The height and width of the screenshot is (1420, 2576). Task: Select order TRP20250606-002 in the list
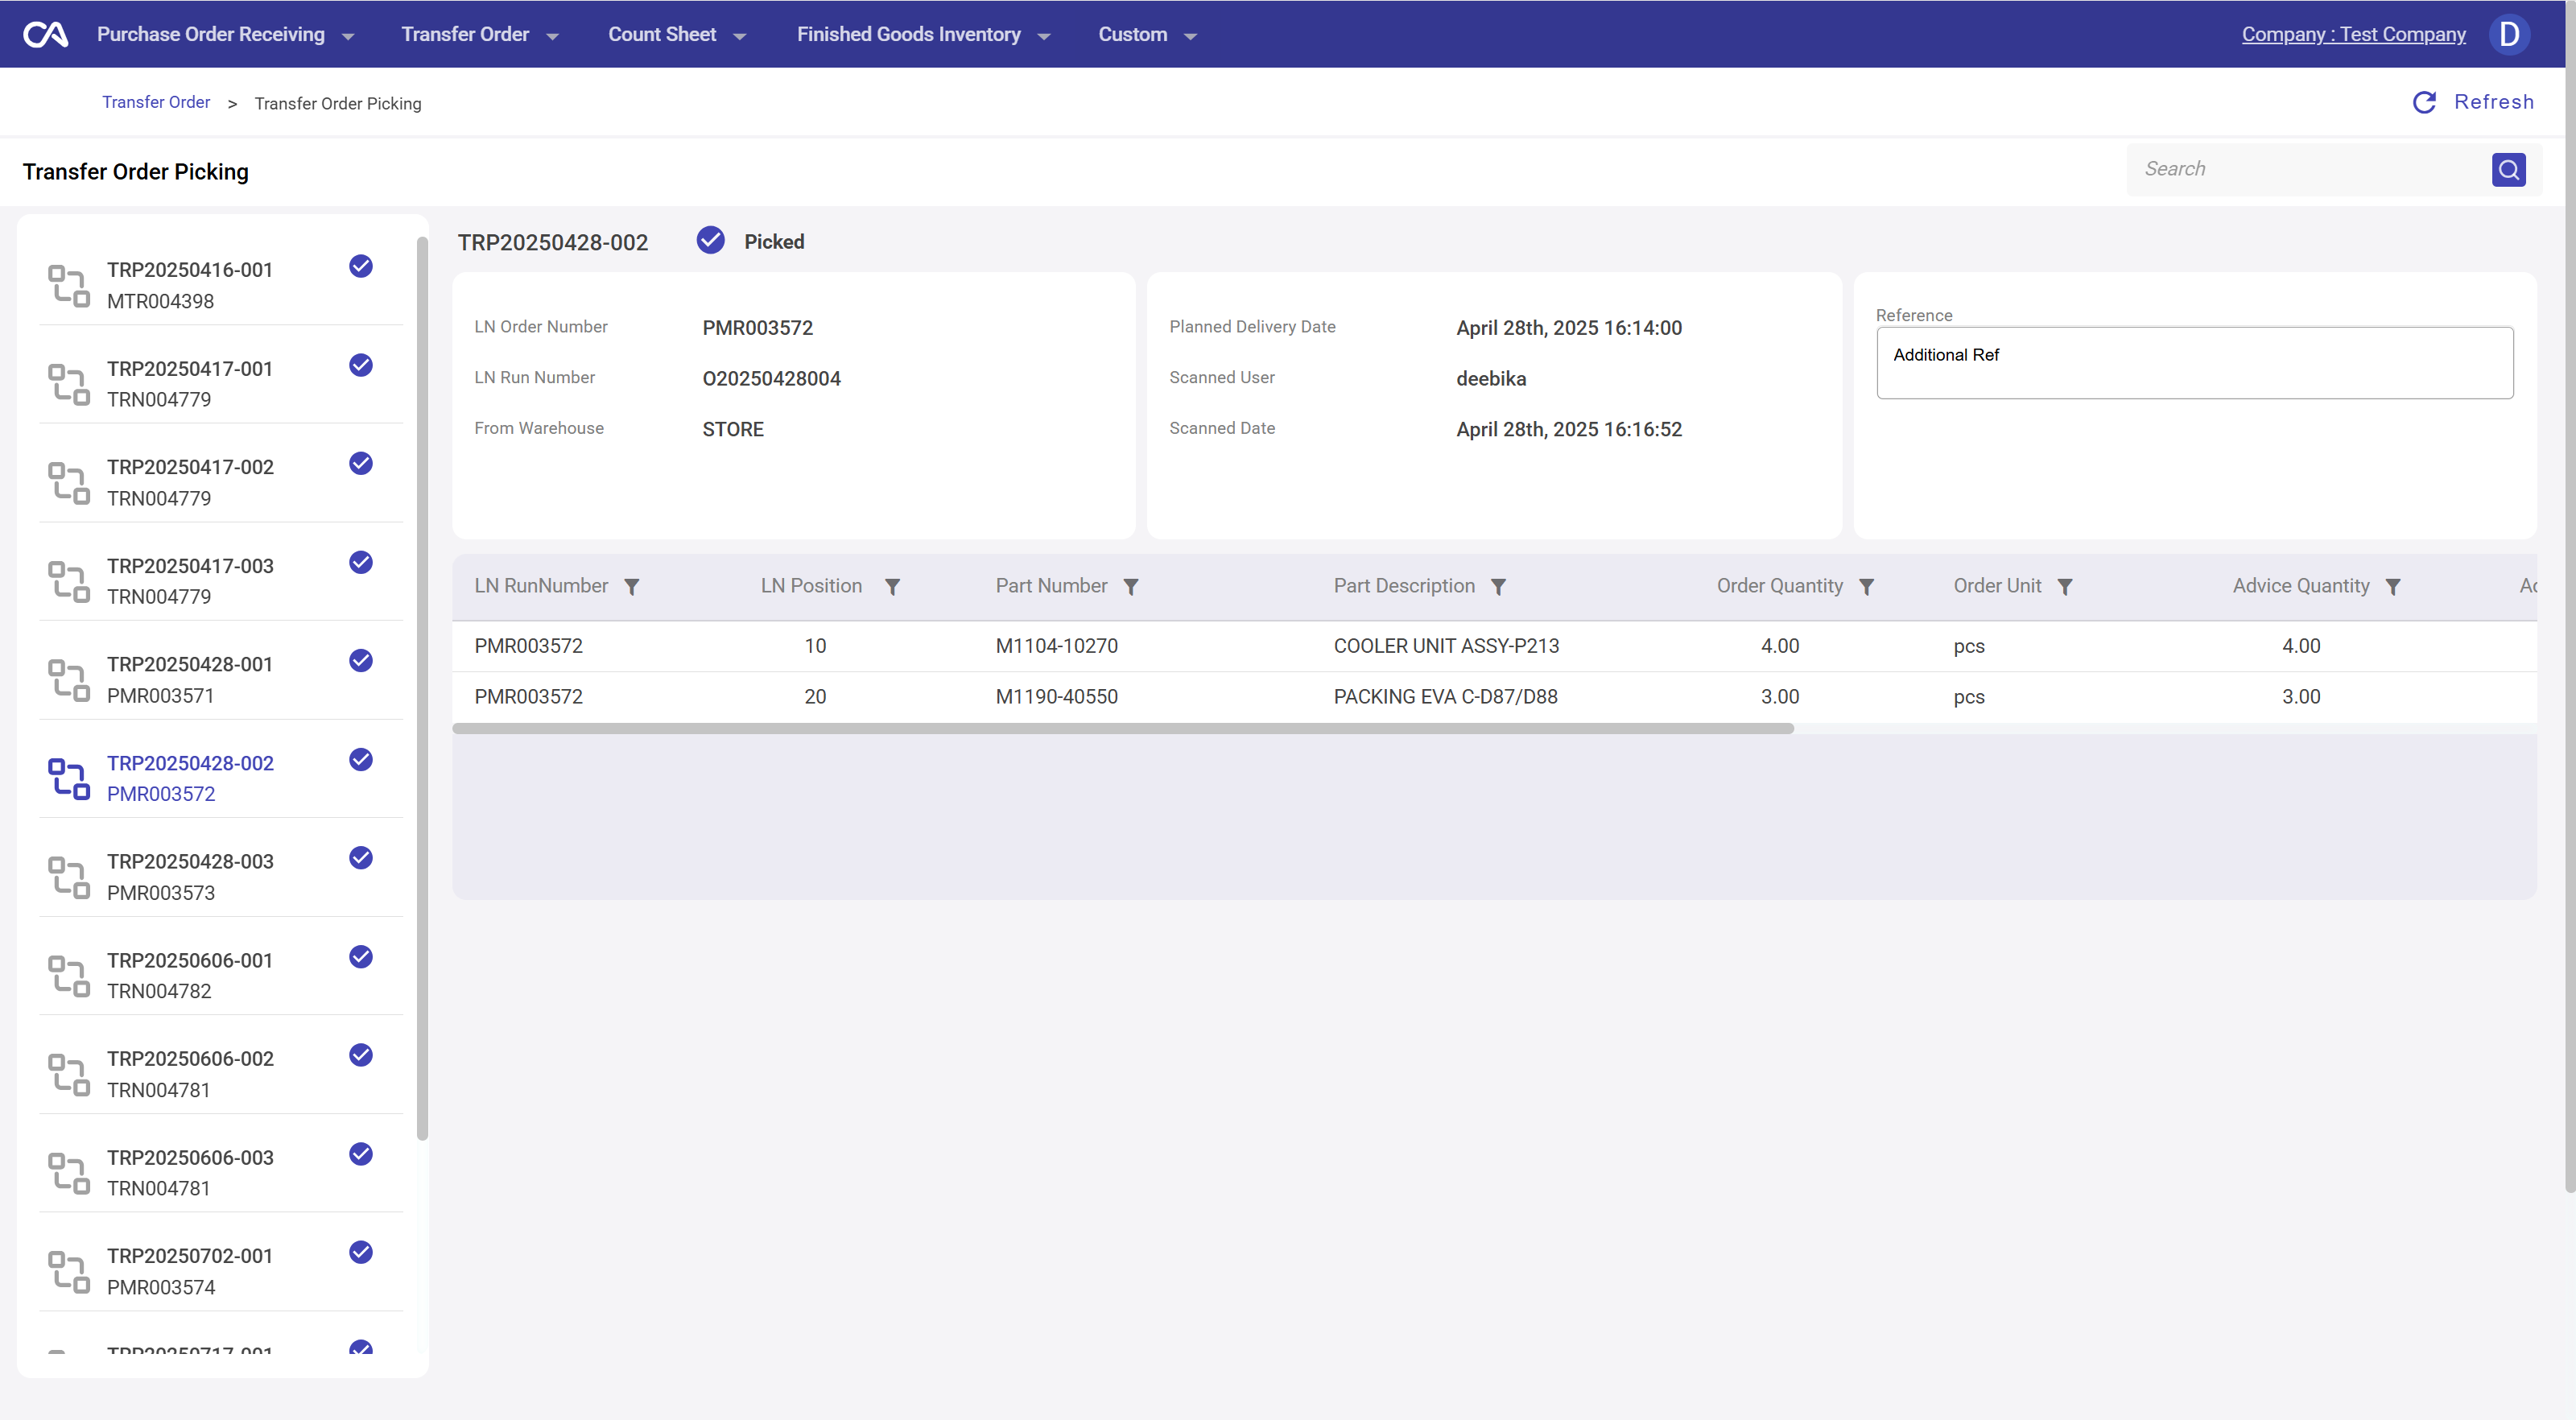pyautogui.click(x=221, y=1074)
